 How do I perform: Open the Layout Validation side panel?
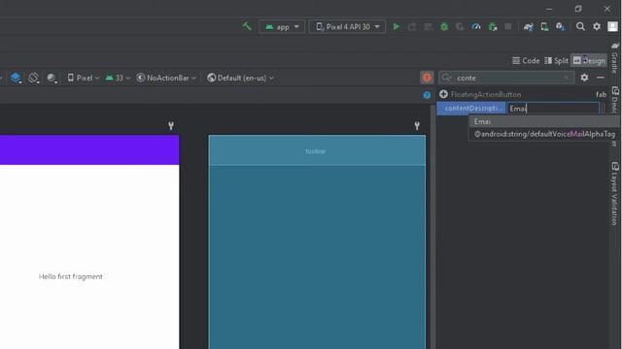pos(614,194)
